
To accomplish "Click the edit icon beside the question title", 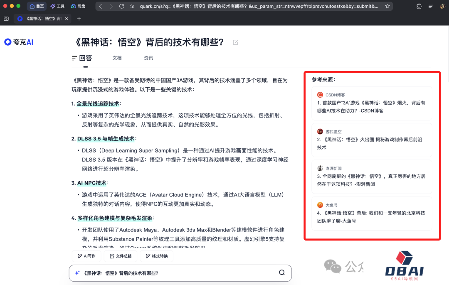I will [x=236, y=42].
